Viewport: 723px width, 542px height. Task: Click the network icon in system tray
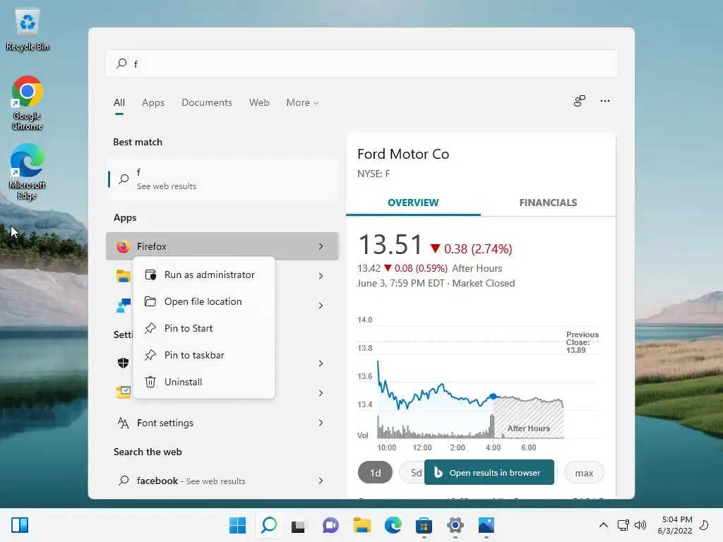[x=623, y=525]
